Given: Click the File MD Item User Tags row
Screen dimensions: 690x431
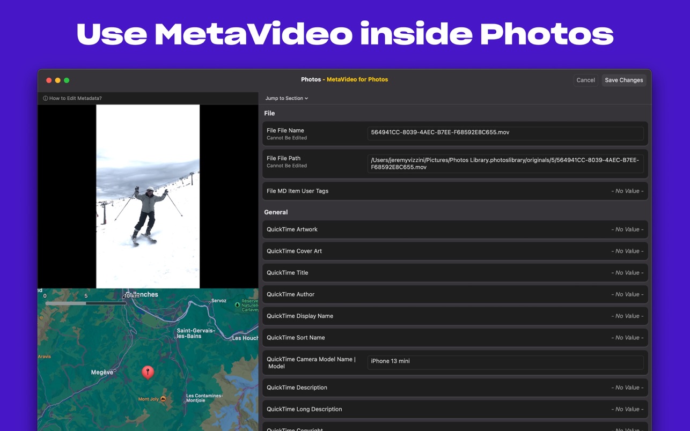Looking at the screenshot, I should pyautogui.click(x=454, y=191).
